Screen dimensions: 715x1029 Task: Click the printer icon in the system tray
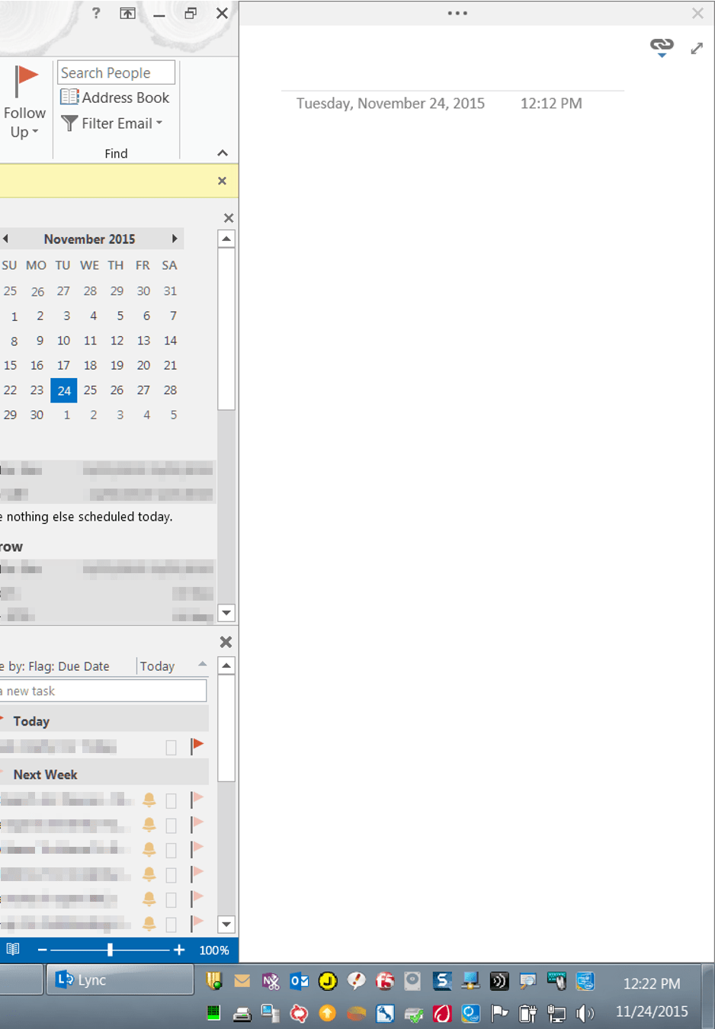tap(242, 1014)
